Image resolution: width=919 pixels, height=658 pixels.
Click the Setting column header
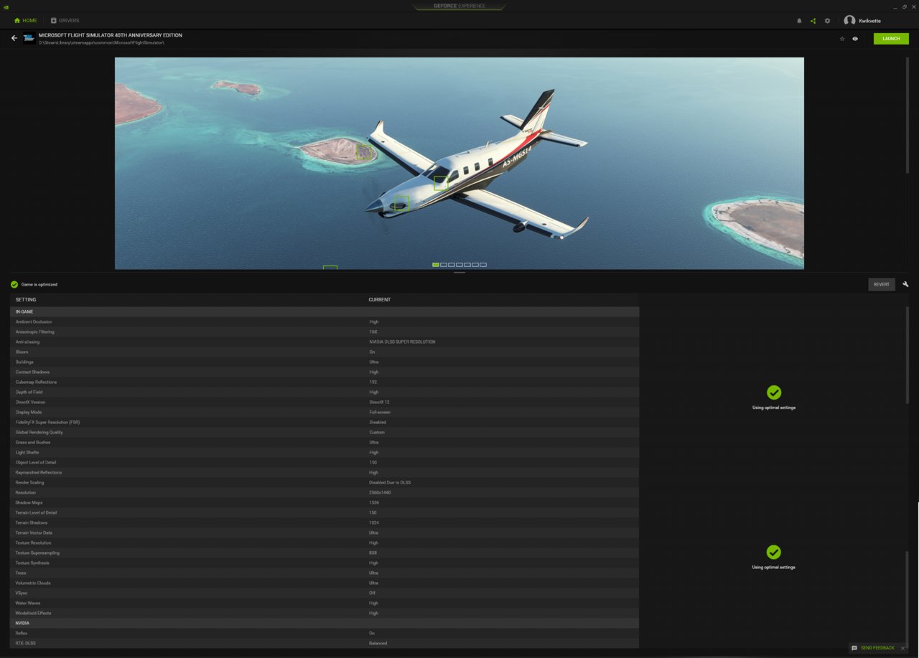point(26,300)
